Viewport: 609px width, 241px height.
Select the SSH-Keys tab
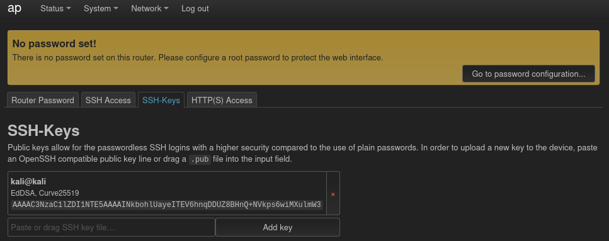[x=161, y=100]
